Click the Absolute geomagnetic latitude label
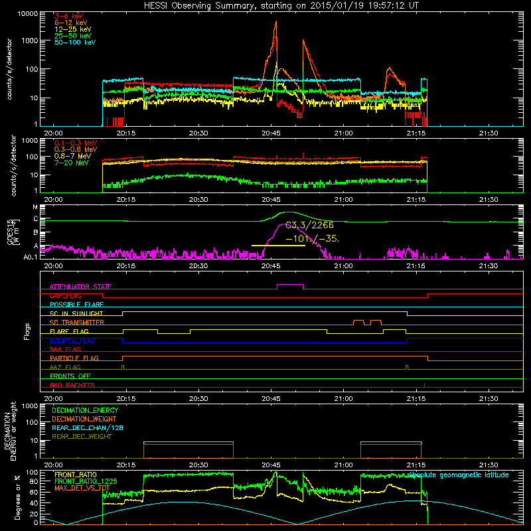Viewport: 531px width, 531px height. (459, 475)
